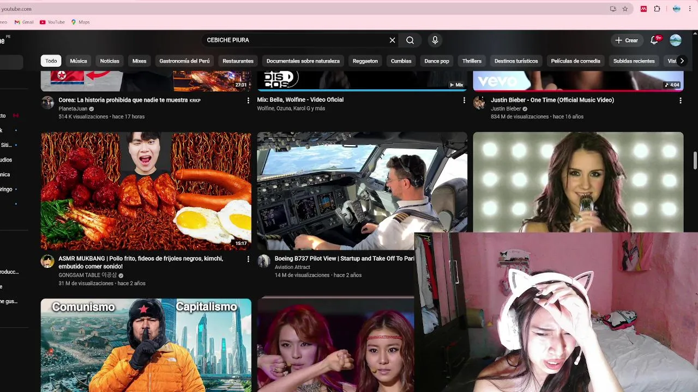
Task: Play the two dancers performance thumbnail
Action: (335, 345)
